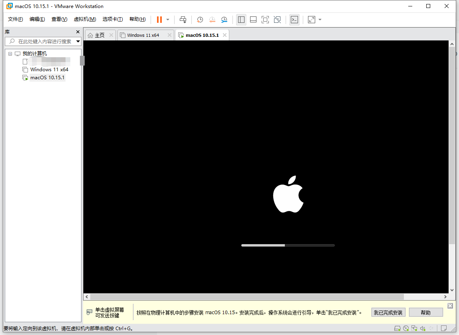Screen dimensions: 459x335
Task: Toggle the thumbnail bar view icon
Action: pos(253,20)
